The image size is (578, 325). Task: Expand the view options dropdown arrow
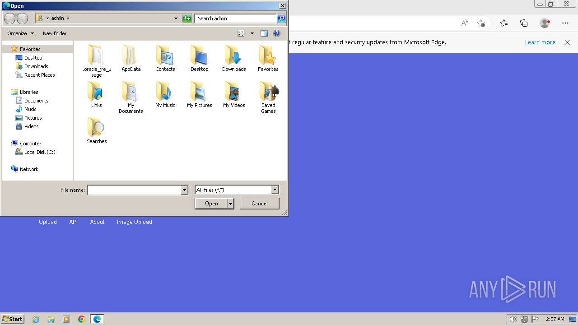[252, 33]
